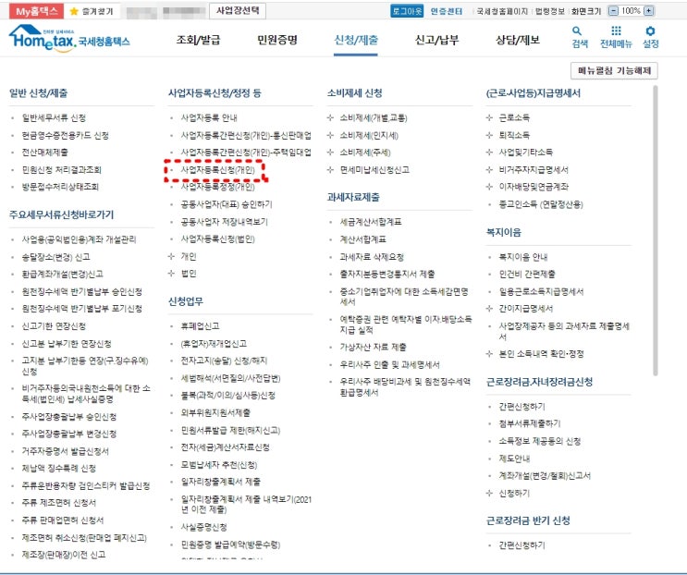This screenshot has width=687, height=575.
Task: Open the 조회/발급 menu
Action: pyautogui.click(x=198, y=41)
